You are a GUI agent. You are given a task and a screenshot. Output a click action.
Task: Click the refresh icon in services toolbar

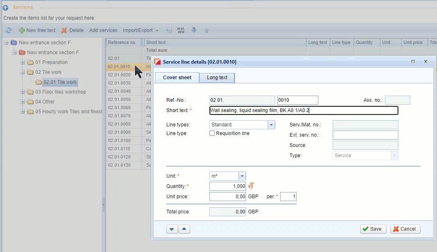click(x=9, y=30)
